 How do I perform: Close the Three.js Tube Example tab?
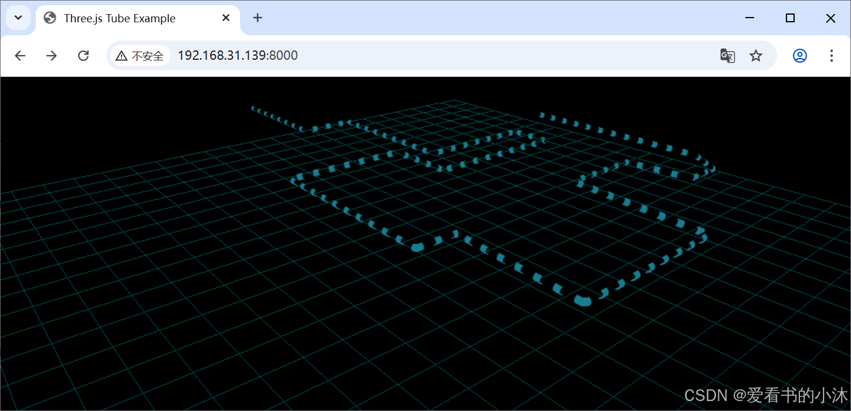[x=226, y=18]
